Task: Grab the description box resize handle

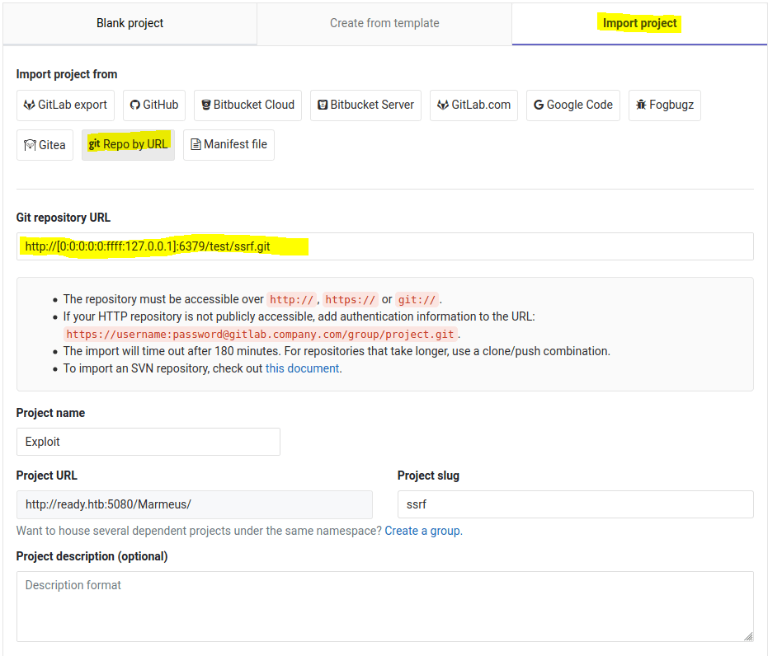Action: pos(748,636)
